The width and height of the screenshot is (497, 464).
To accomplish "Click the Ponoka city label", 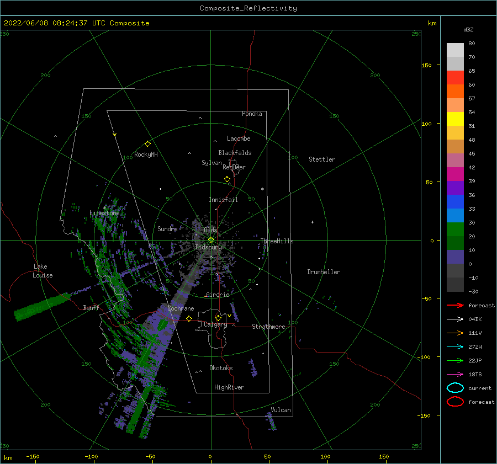I will [x=252, y=114].
